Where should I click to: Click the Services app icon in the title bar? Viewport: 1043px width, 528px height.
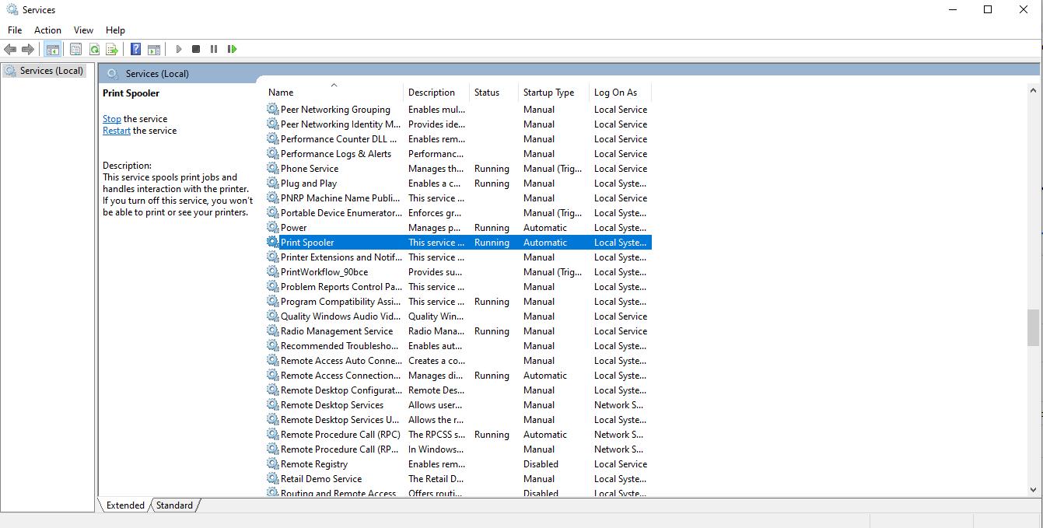point(12,10)
